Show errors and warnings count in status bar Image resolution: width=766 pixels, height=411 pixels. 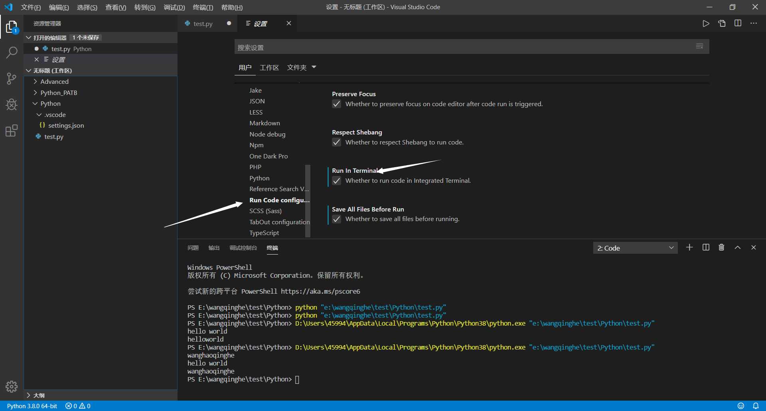click(78, 406)
